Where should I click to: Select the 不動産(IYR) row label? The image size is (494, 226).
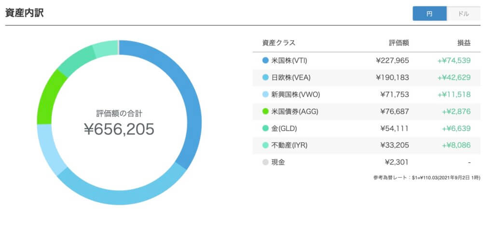click(289, 145)
